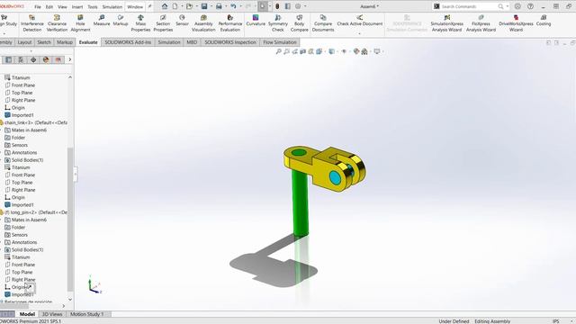Viewport: 576px width, 324px height.
Task: Add a Sensor
Action: tap(182, 21)
